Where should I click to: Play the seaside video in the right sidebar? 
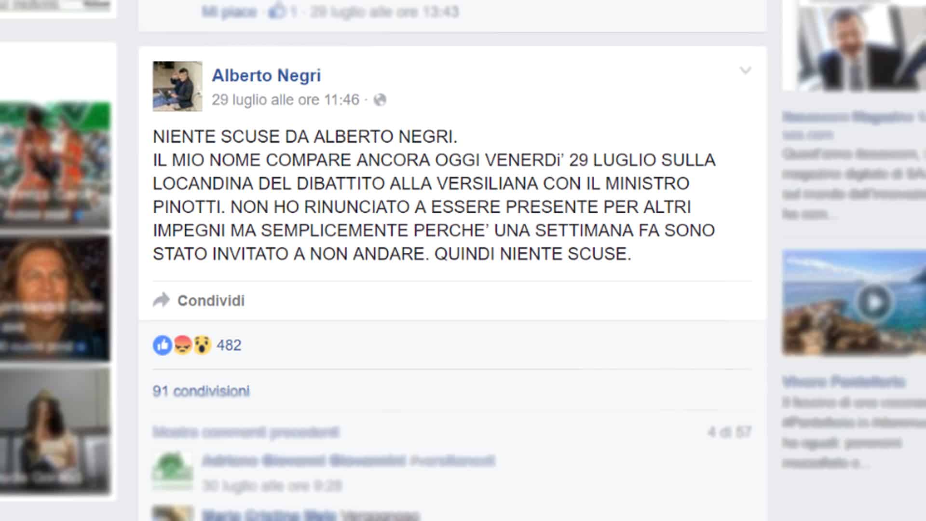click(x=874, y=303)
